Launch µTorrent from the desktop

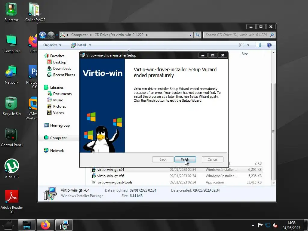click(12, 168)
